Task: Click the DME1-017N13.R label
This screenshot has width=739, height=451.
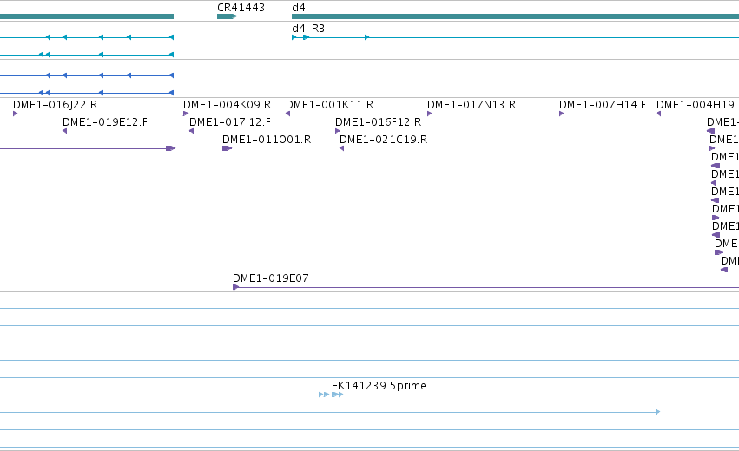Action: click(472, 105)
